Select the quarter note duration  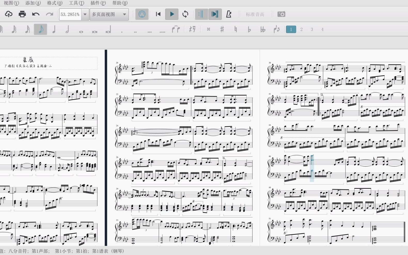coord(54,29)
